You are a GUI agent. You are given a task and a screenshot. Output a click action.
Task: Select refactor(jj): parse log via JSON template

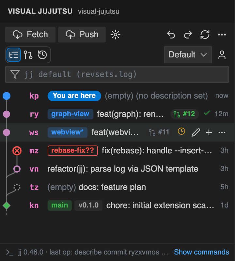pos(123,169)
